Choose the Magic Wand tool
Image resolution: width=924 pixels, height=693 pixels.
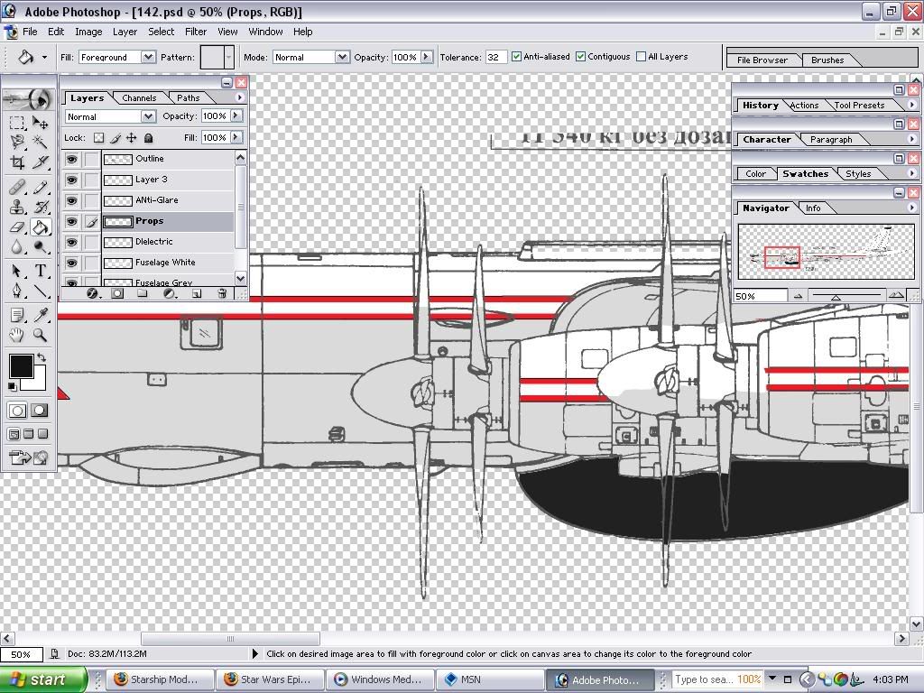(40, 142)
